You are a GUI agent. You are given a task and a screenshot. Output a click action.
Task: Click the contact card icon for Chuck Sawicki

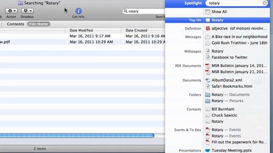(x=208, y=115)
